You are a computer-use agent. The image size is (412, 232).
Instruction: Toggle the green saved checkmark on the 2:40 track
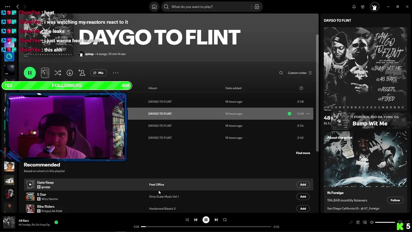[x=289, y=114]
